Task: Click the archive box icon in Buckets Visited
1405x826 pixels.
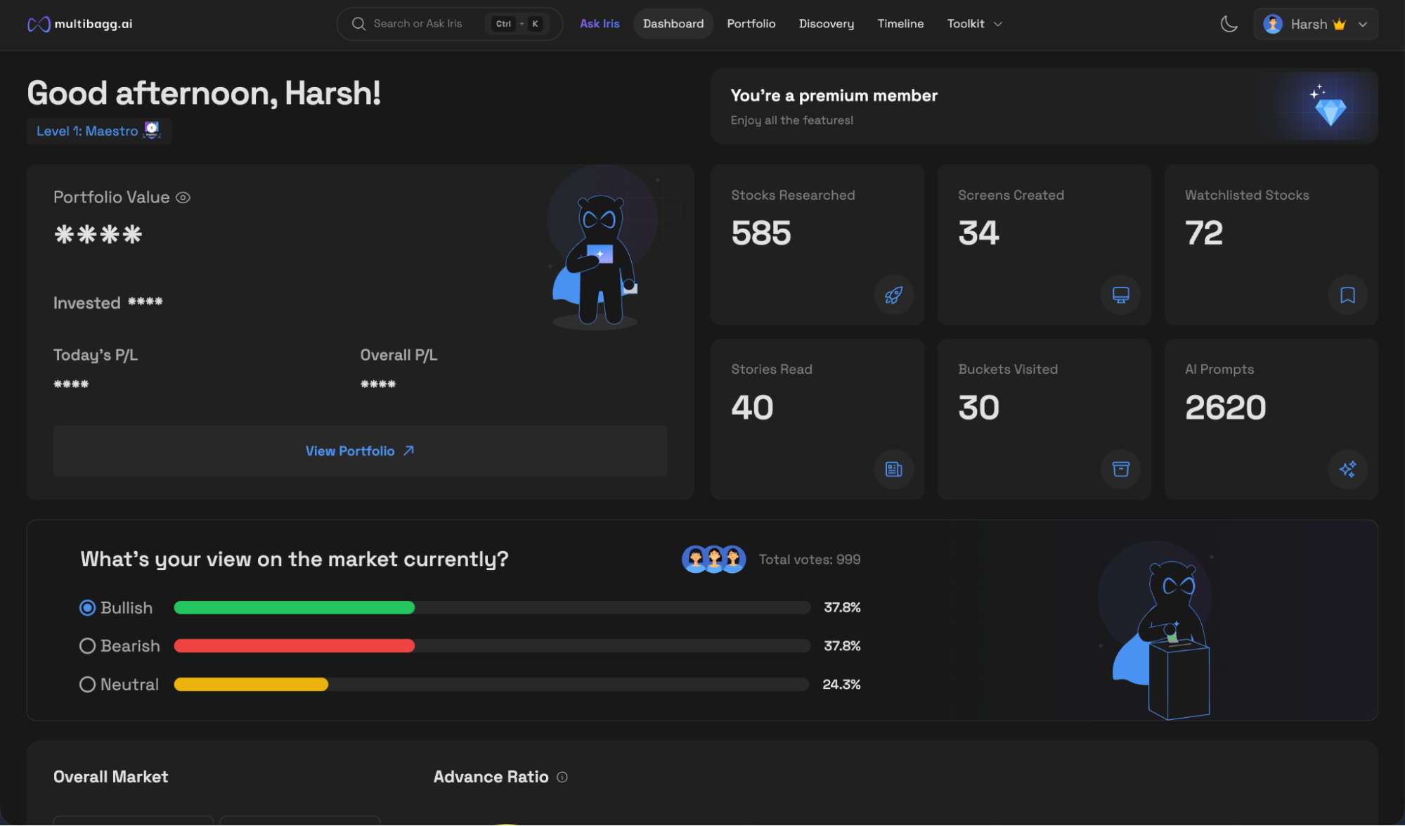Action: tap(1120, 469)
